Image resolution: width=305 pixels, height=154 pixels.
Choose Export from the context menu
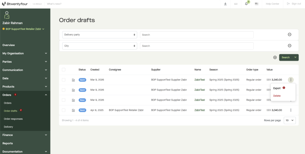(x=277, y=88)
